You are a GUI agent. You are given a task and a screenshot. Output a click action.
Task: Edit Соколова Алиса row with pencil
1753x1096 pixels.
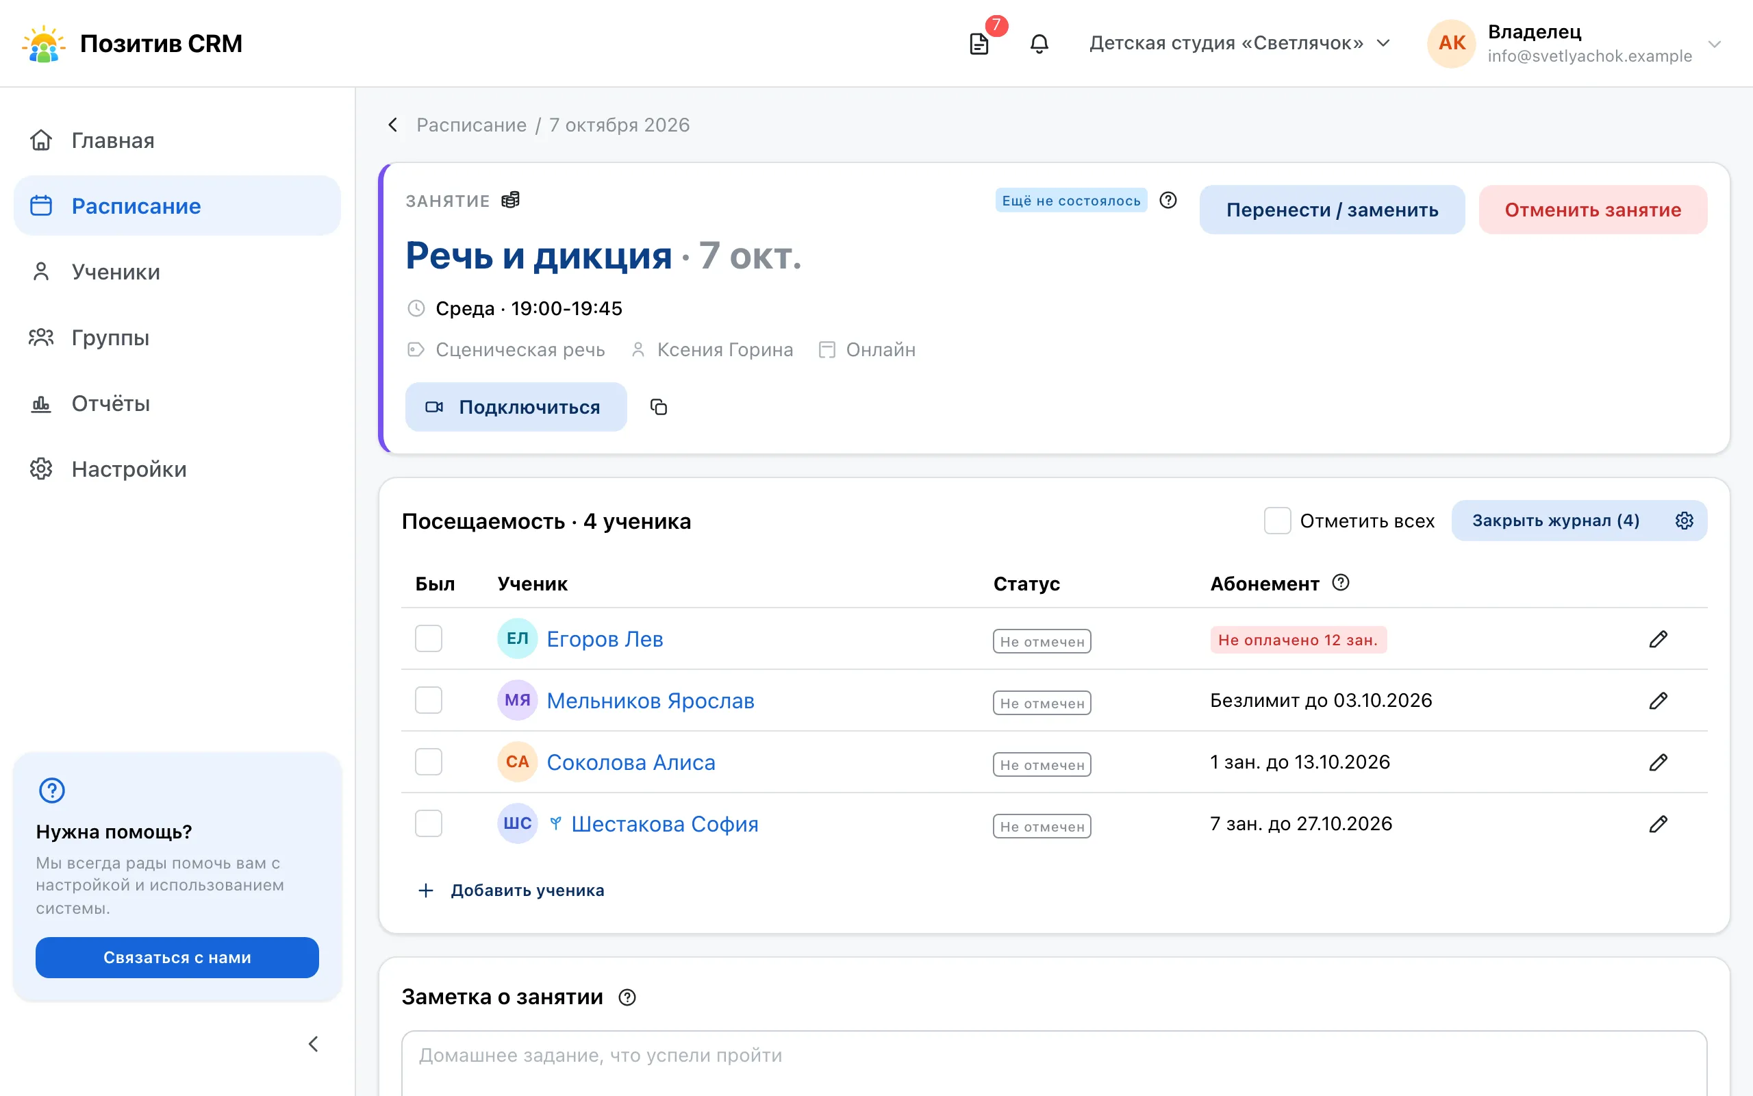click(x=1658, y=762)
